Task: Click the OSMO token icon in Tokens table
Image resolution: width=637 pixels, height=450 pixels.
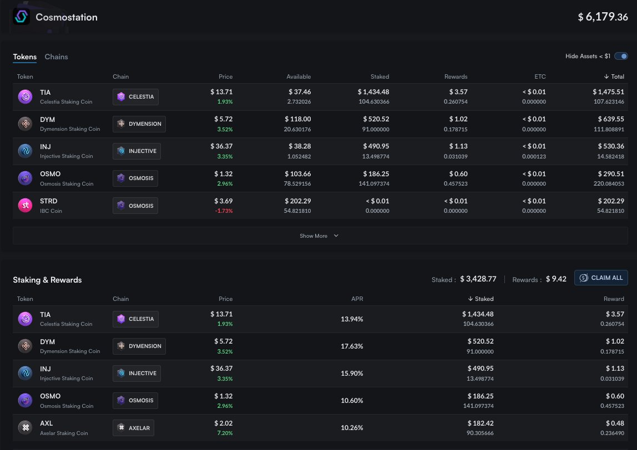Action: pos(25,178)
